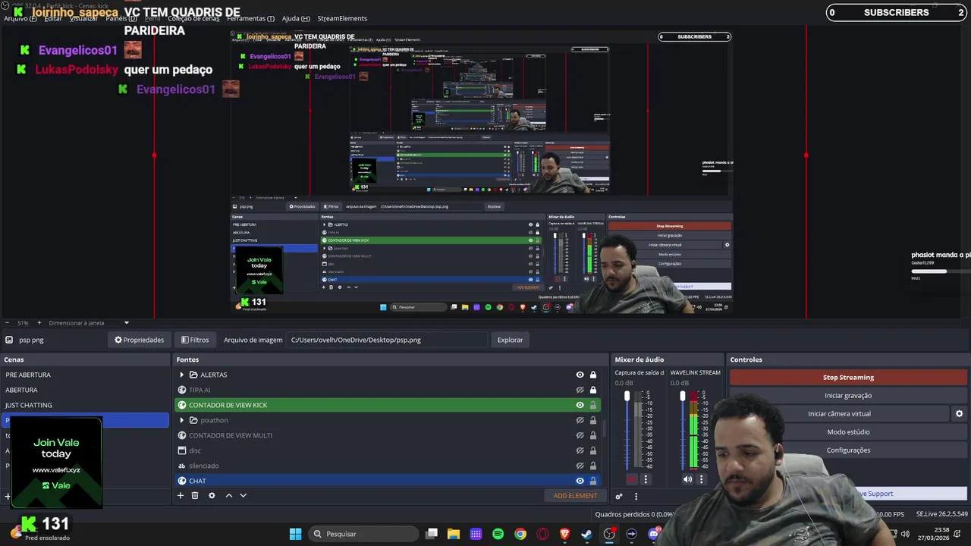Show the pixathon group
Viewport: 971px width, 546px height.
(580, 420)
